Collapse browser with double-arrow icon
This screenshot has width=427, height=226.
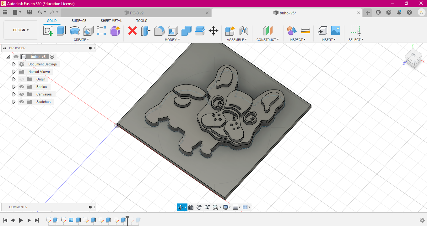click(x=5, y=48)
